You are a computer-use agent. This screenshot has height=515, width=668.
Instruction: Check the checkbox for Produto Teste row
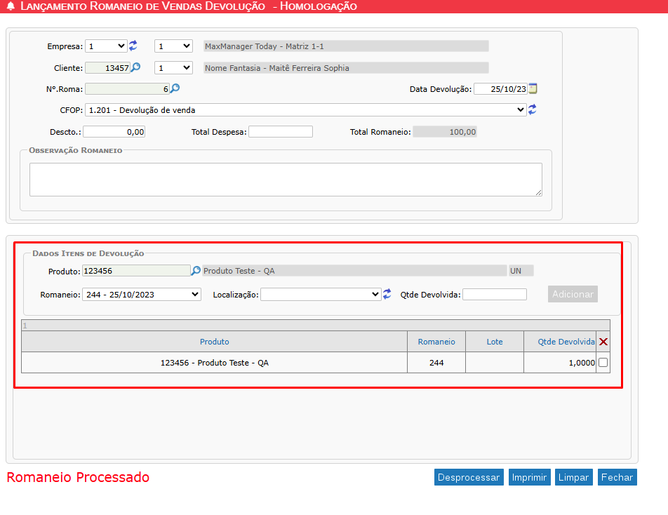coord(603,363)
